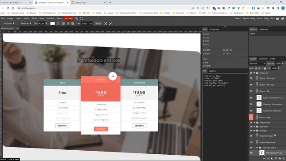Open the Window menu
Image resolution: width=286 pixels, height=161 pixels.
[50, 18]
